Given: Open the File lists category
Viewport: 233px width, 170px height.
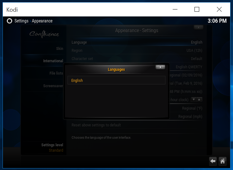Looking at the screenshot, I should [44, 73].
